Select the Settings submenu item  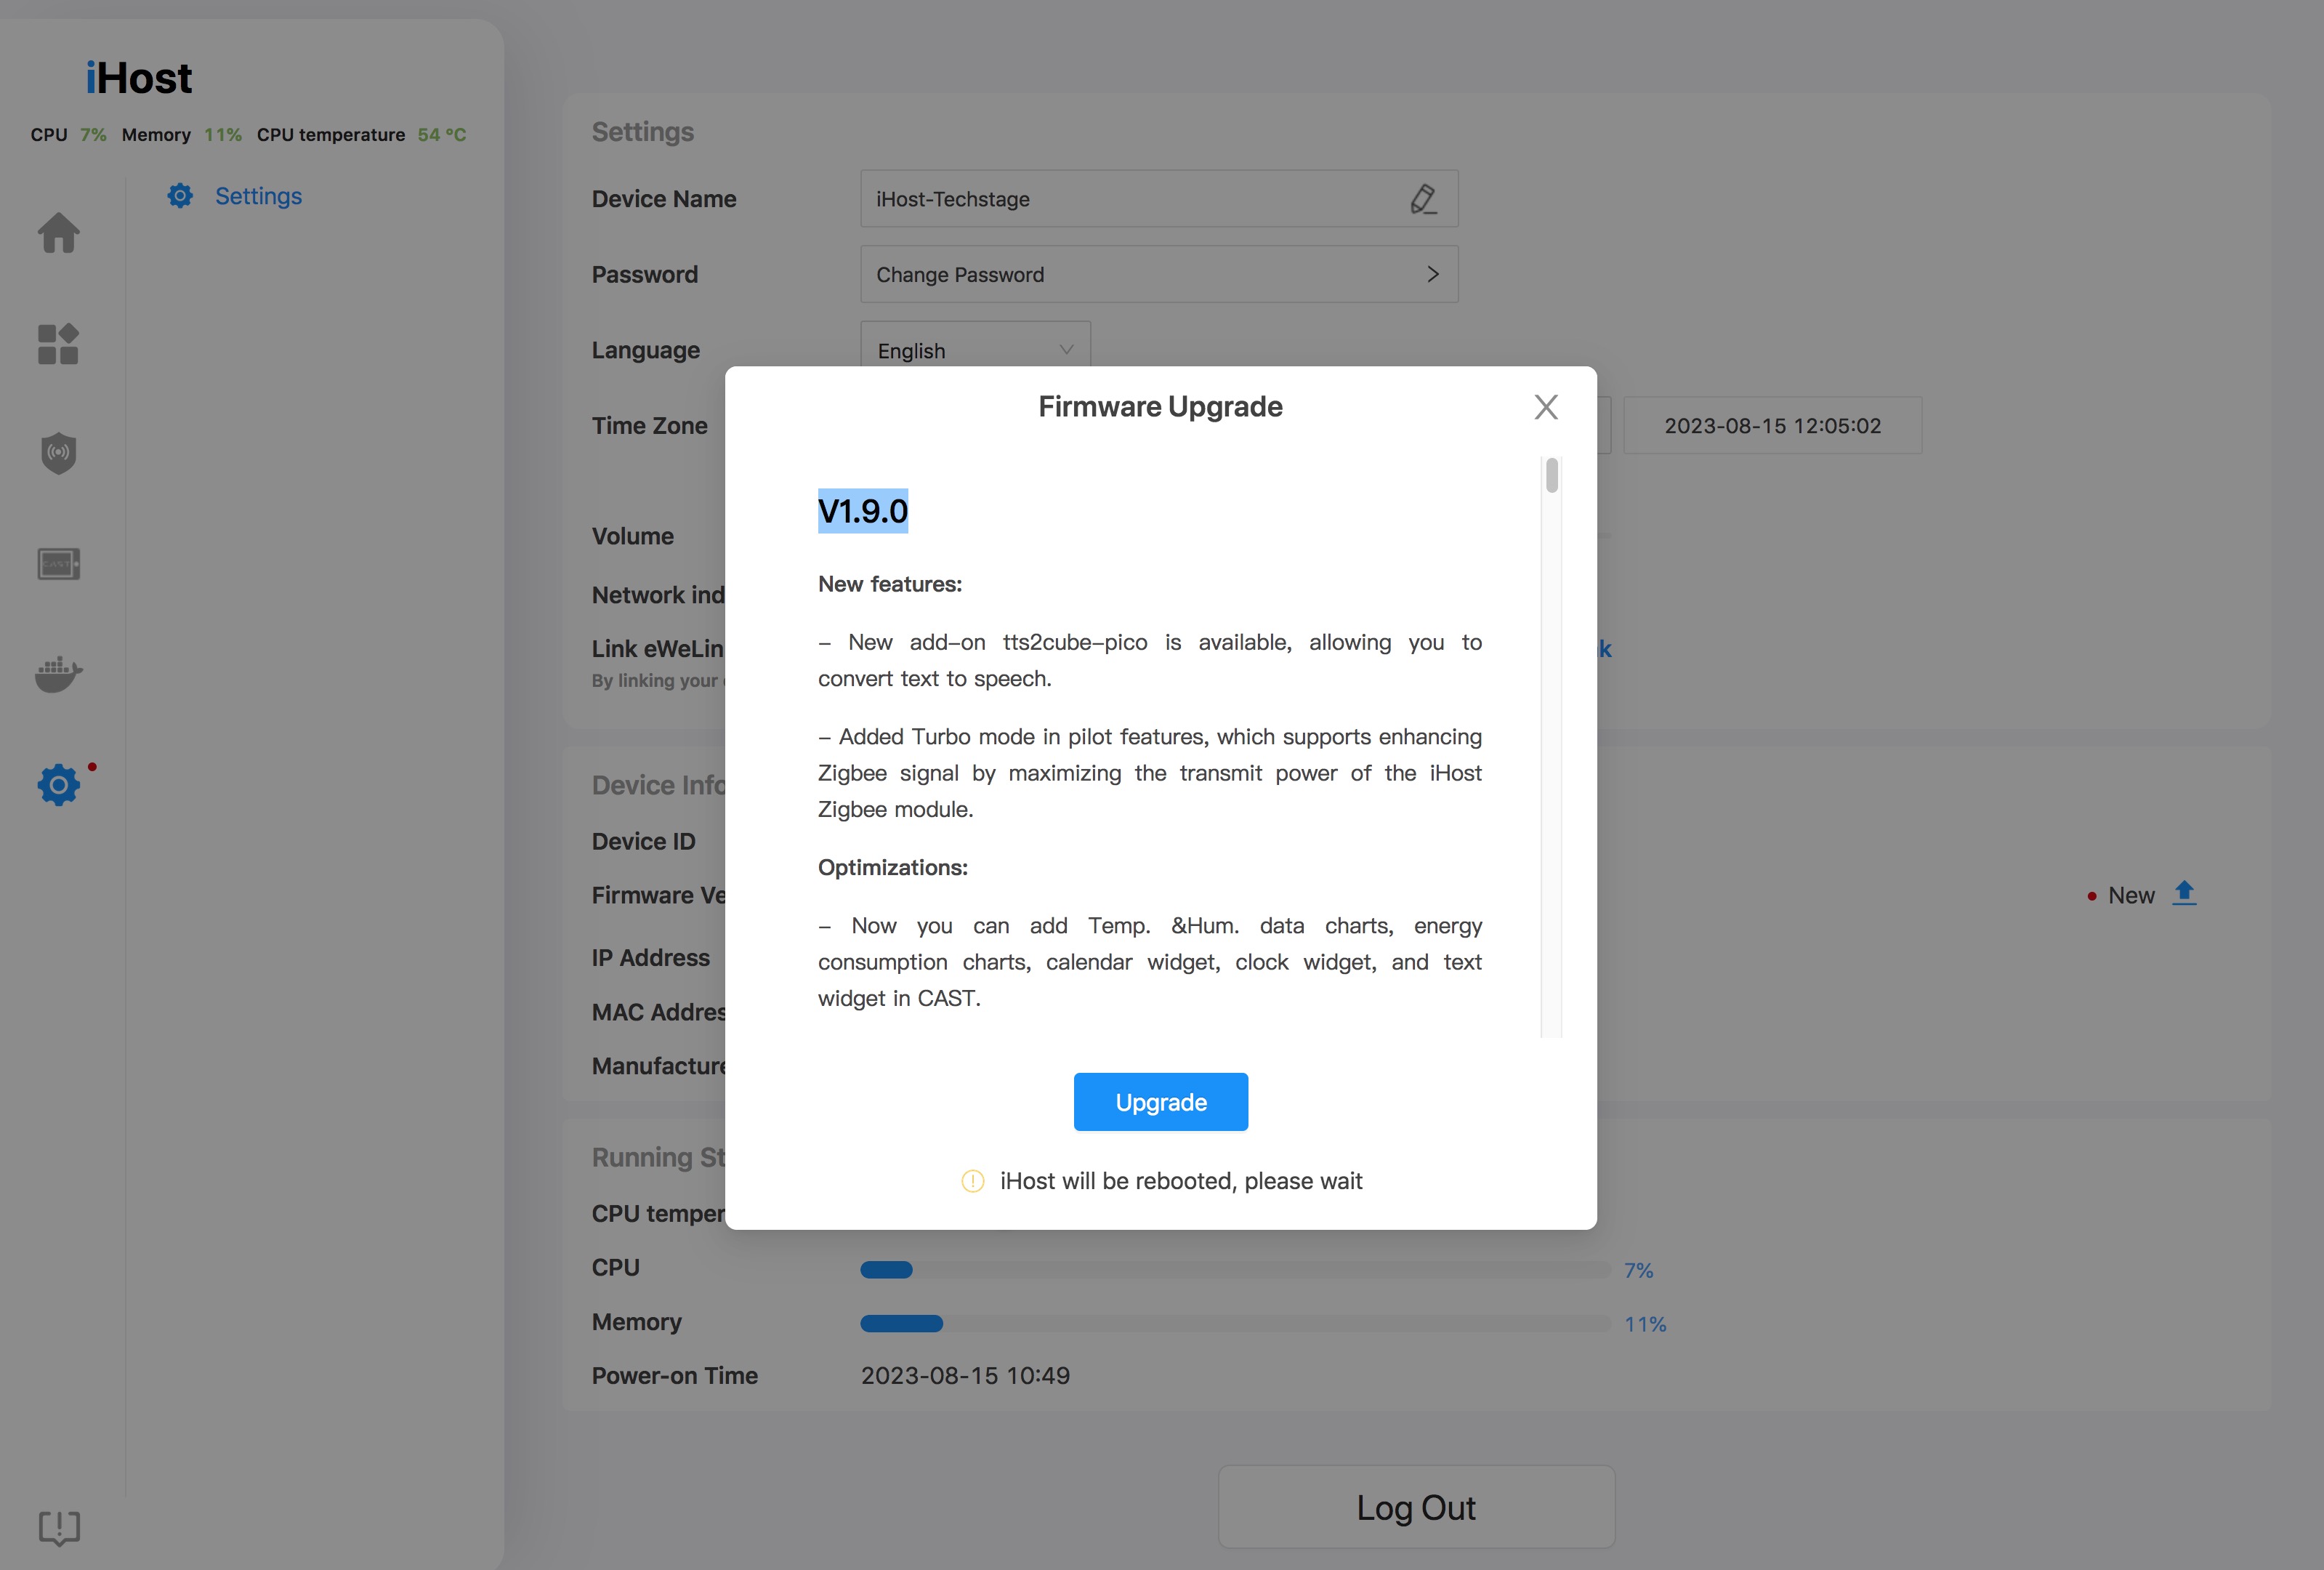pyautogui.click(x=257, y=196)
